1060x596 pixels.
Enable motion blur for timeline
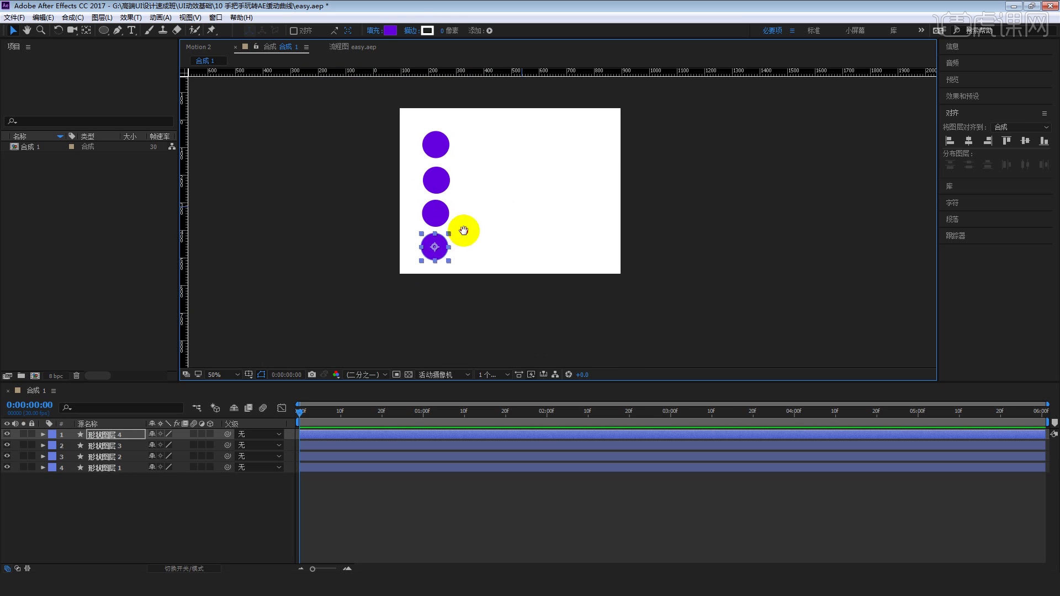point(263,408)
